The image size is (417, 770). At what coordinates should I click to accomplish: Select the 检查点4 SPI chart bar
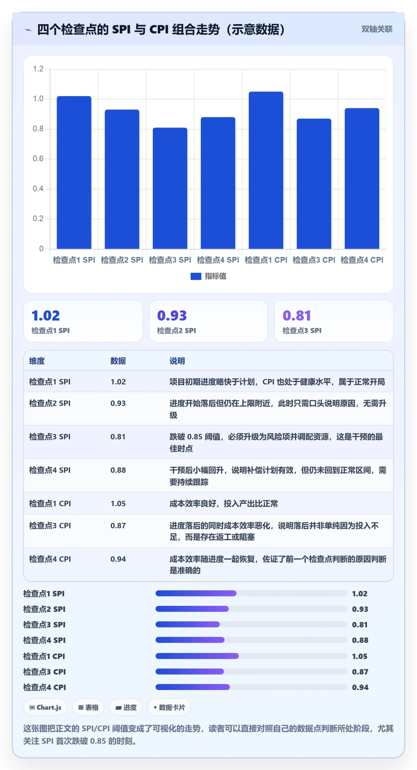pos(218,183)
